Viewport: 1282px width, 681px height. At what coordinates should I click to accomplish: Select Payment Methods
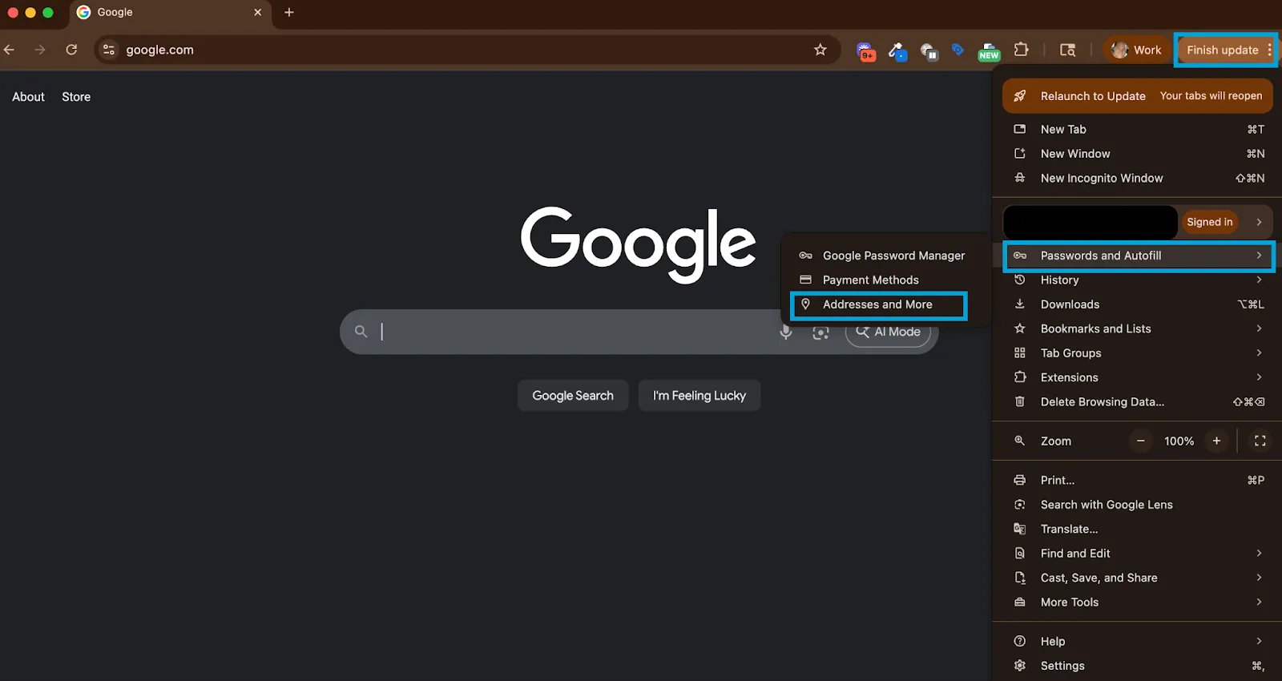click(x=885, y=280)
